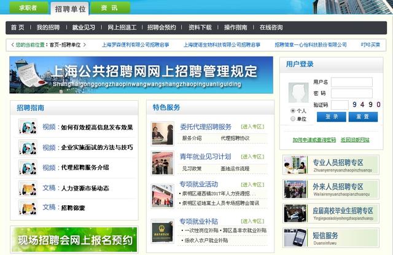Switch to the 求职者 tab
393x255 pixels.
(29, 8)
